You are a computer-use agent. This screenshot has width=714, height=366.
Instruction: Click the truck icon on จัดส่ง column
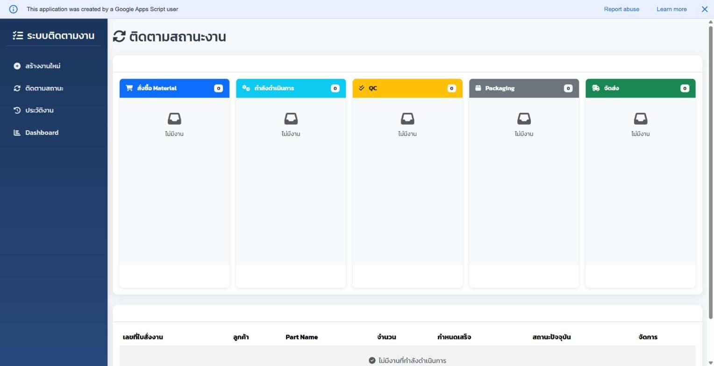click(596, 88)
